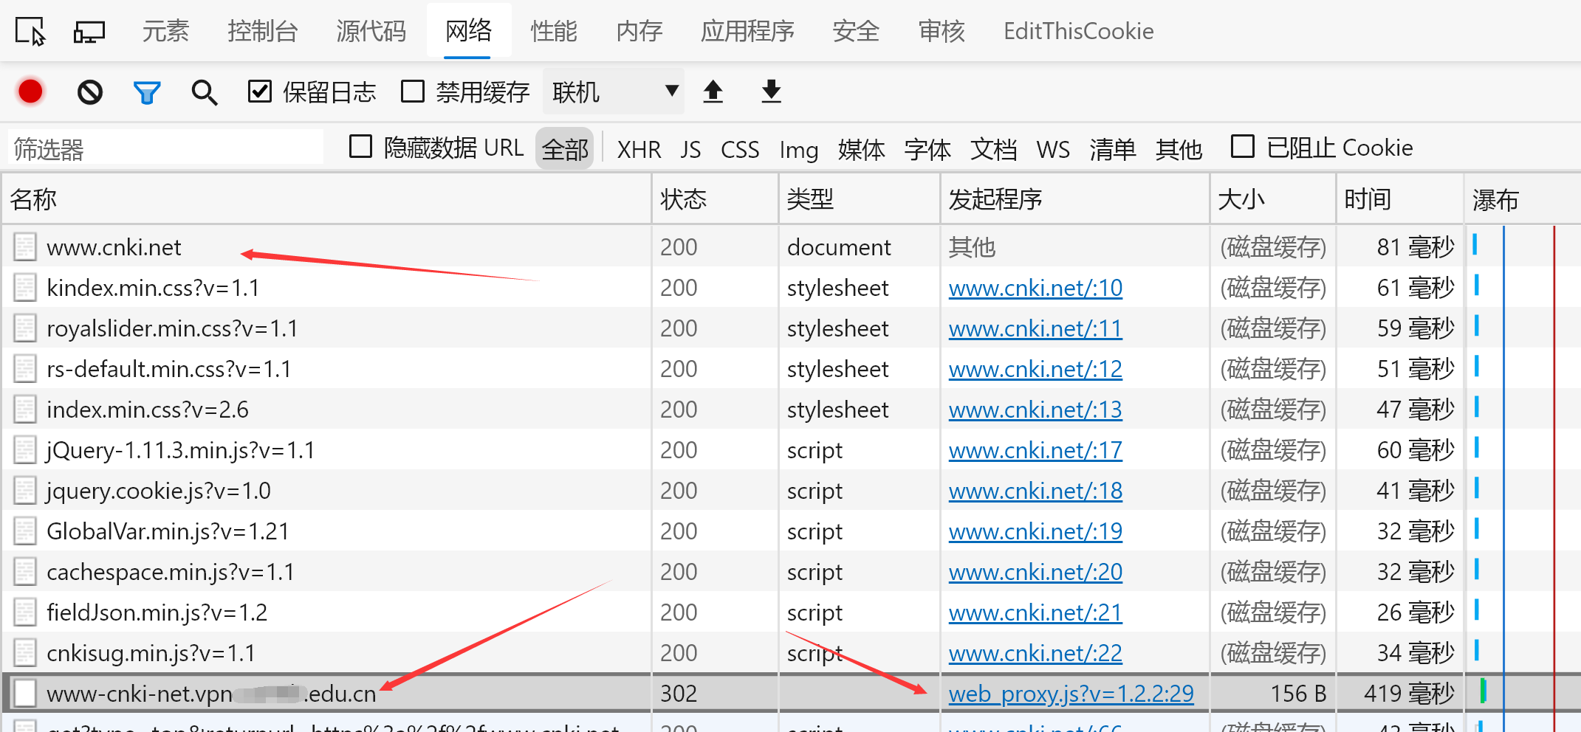Stop recording network log with red button
Image resolution: width=1581 pixels, height=732 pixels.
[30, 91]
